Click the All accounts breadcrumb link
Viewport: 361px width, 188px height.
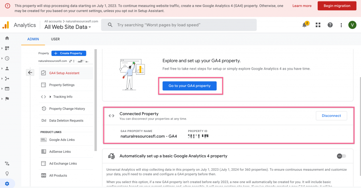[53, 21]
